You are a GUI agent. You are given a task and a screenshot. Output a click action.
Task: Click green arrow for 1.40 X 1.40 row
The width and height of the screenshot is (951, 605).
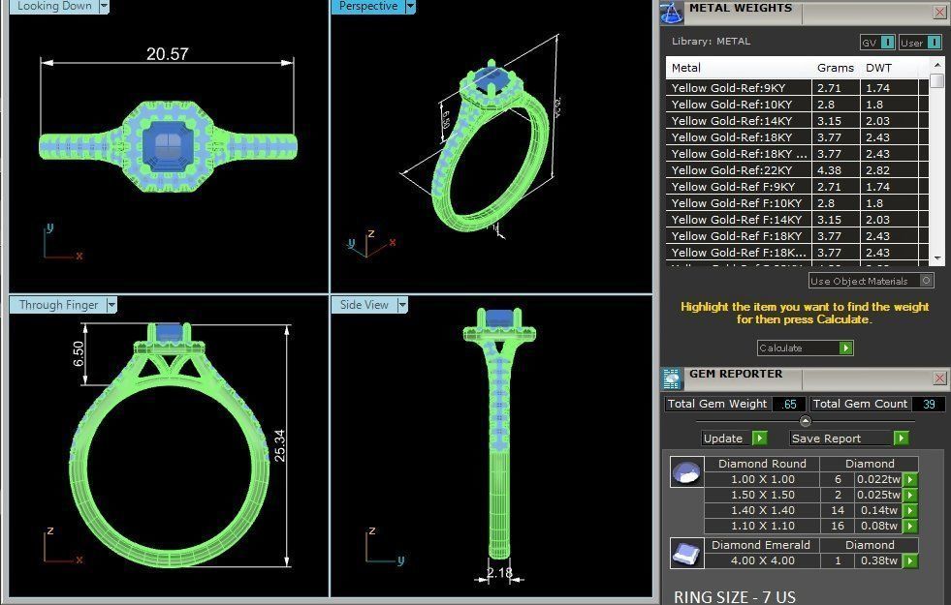909,510
